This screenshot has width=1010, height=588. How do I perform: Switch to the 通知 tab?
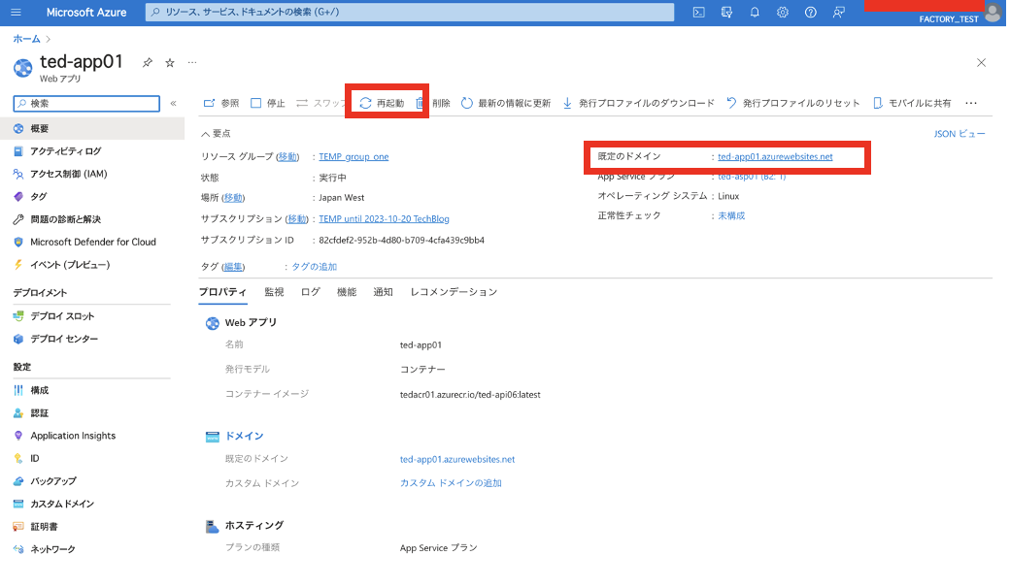383,292
